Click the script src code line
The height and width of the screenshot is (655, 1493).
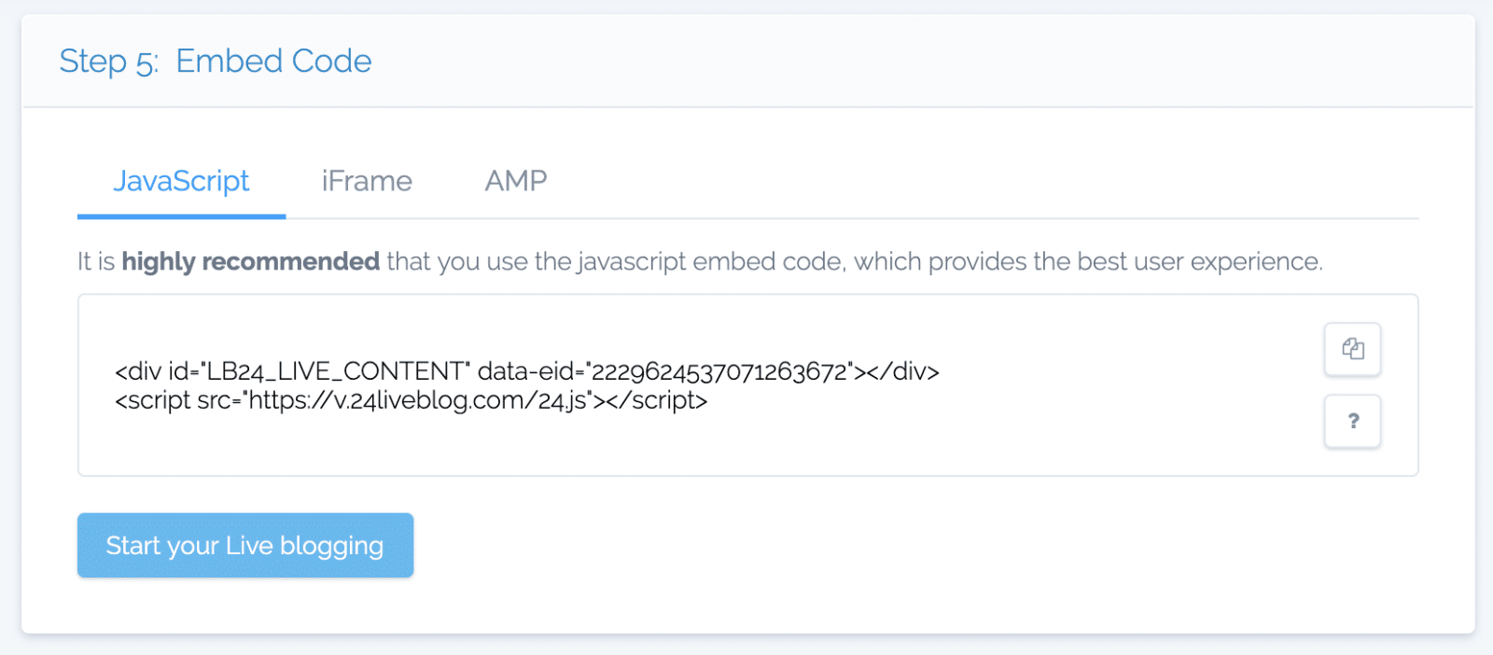[x=411, y=400]
